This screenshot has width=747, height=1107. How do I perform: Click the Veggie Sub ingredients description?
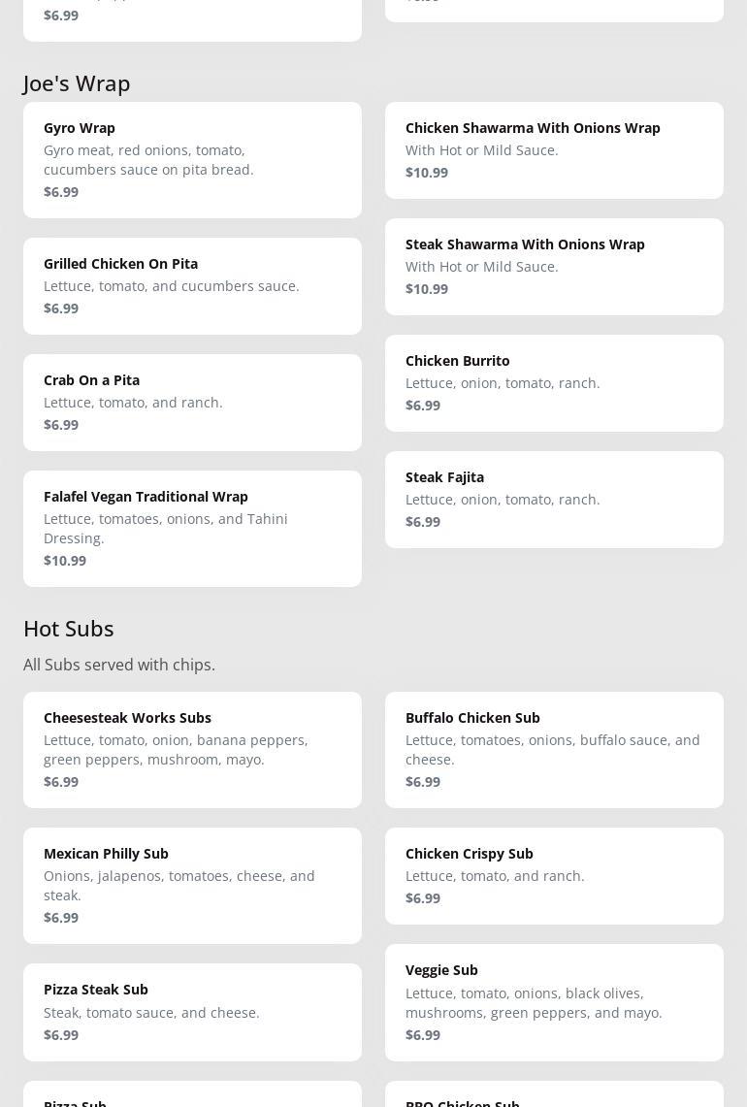(534, 1002)
